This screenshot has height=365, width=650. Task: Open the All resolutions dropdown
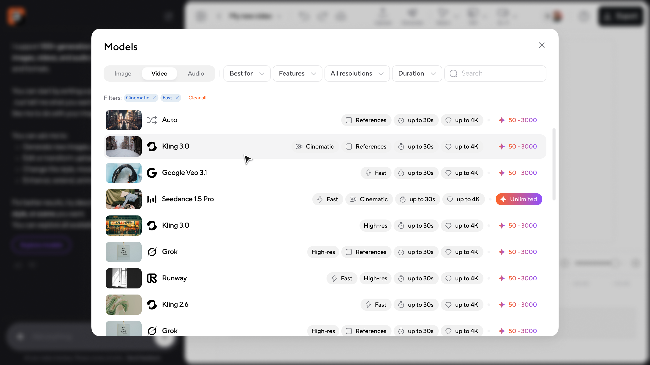click(x=357, y=74)
